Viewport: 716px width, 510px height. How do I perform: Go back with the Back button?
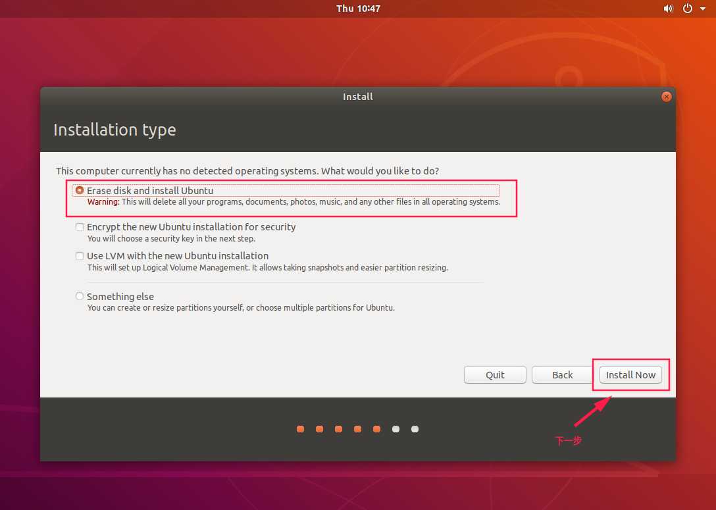[562, 375]
